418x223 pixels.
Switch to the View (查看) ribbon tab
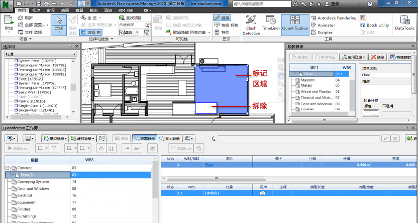79,11
